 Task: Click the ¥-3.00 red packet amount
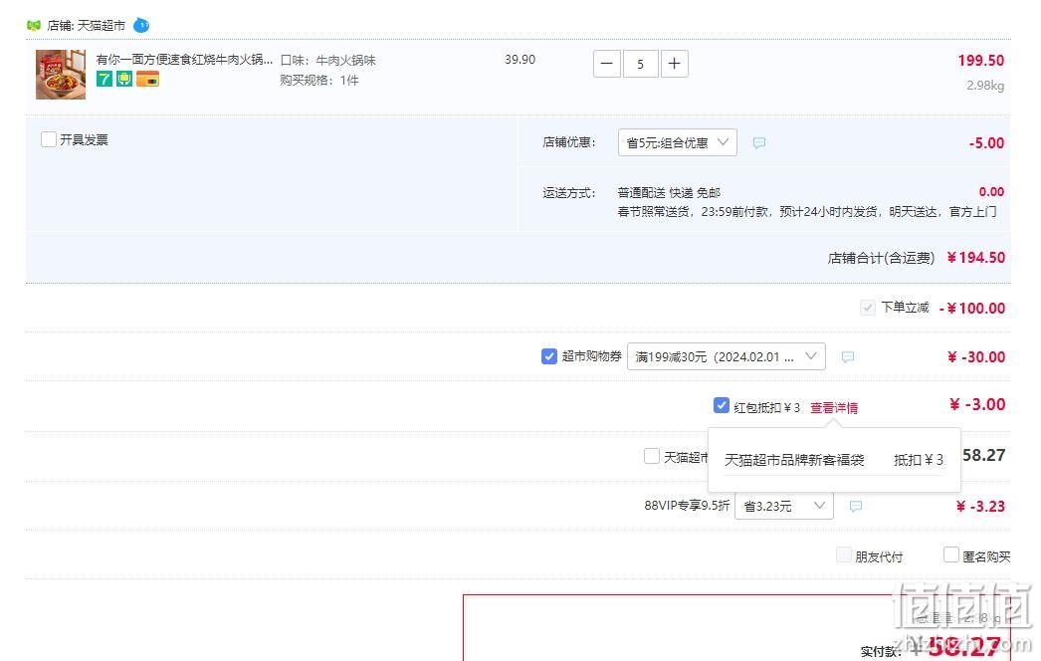(x=977, y=404)
